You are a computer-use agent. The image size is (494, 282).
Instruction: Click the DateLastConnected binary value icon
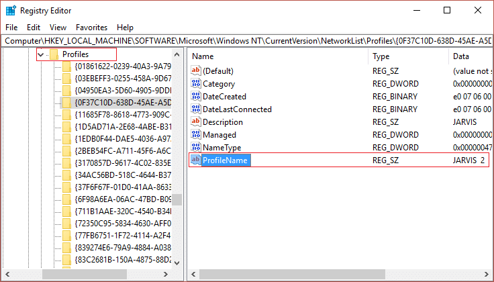pyautogui.click(x=197, y=109)
